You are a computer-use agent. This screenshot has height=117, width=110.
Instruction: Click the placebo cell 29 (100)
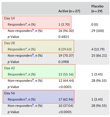coord(98,31)
